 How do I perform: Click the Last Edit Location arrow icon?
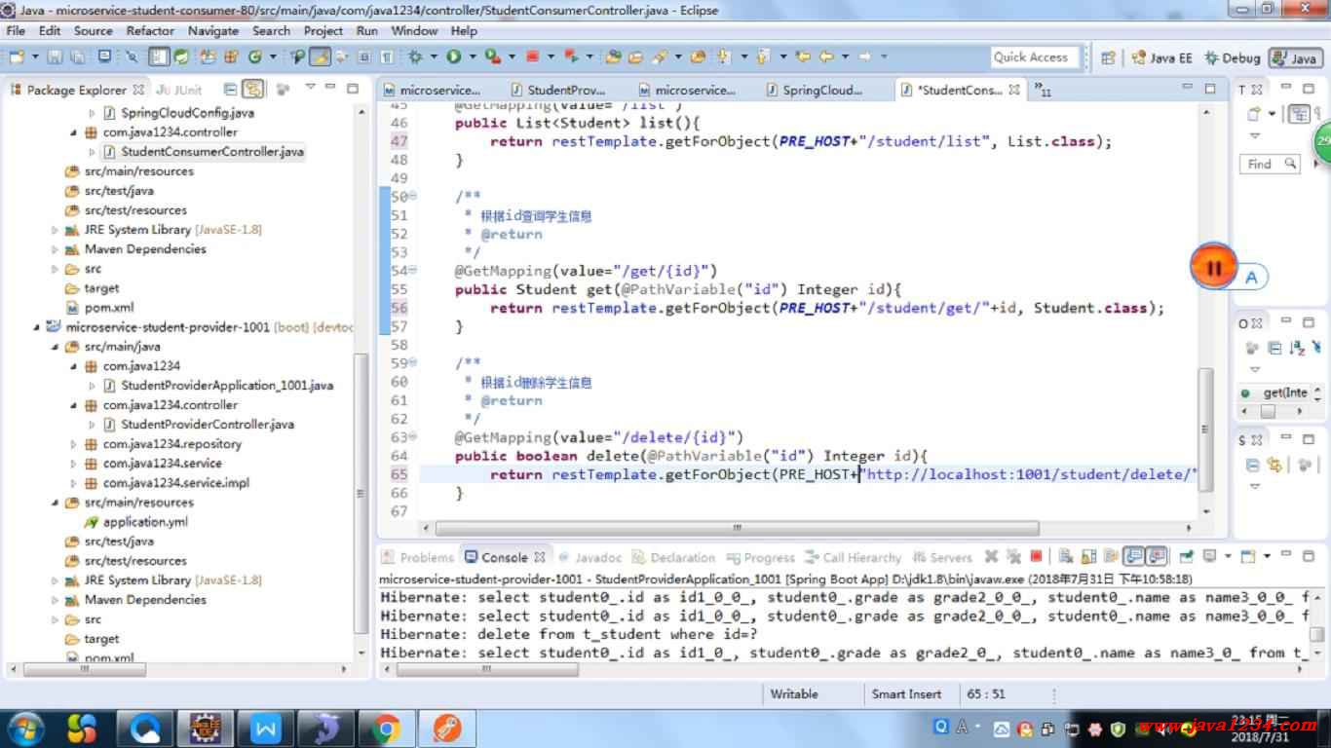click(x=803, y=56)
